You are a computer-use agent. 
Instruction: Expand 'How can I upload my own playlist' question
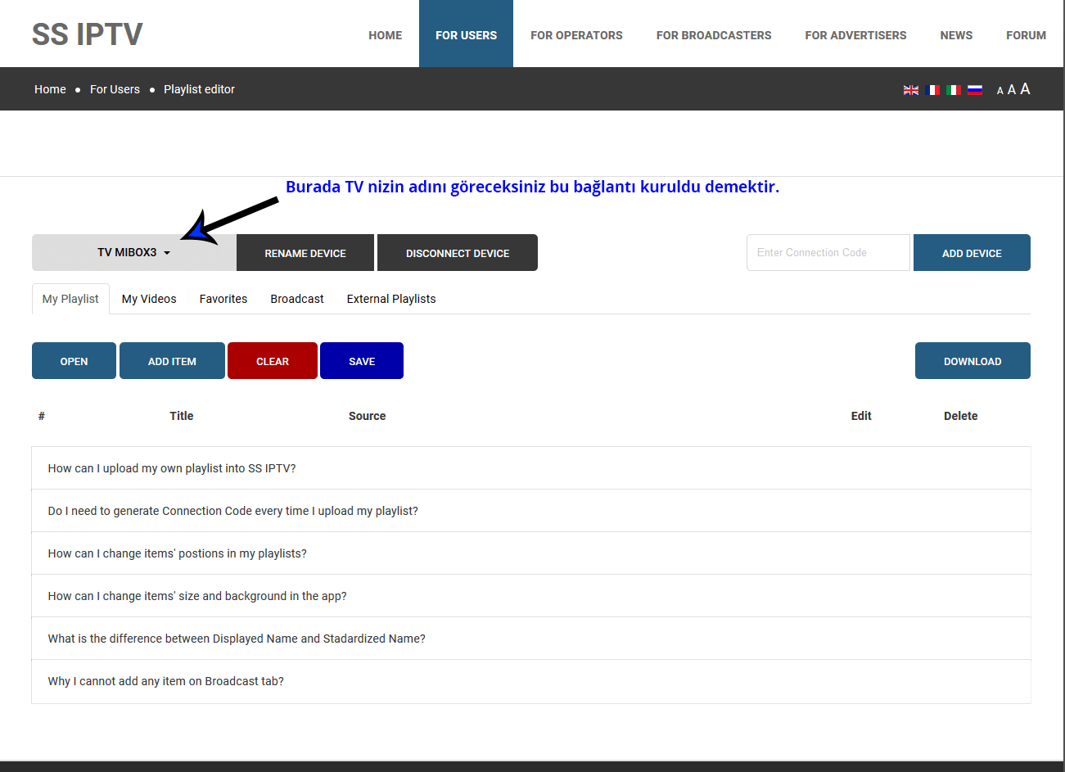pos(172,468)
